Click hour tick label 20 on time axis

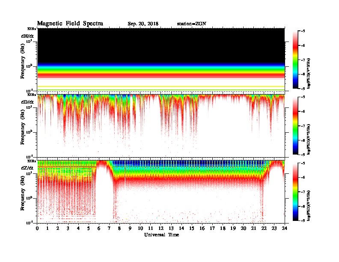(x=243, y=228)
